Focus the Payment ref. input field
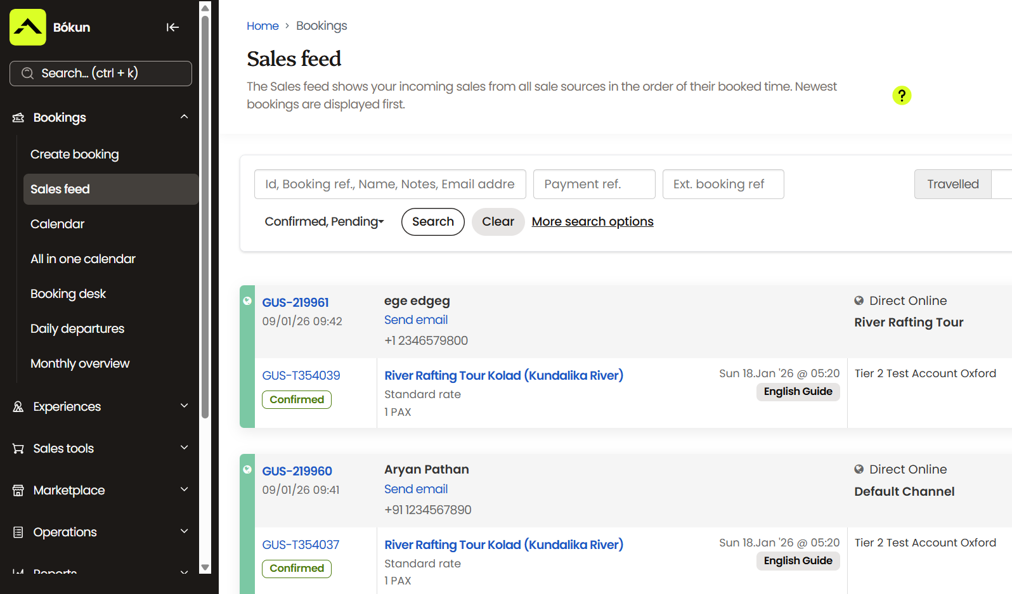The height and width of the screenshot is (594, 1012). (594, 184)
